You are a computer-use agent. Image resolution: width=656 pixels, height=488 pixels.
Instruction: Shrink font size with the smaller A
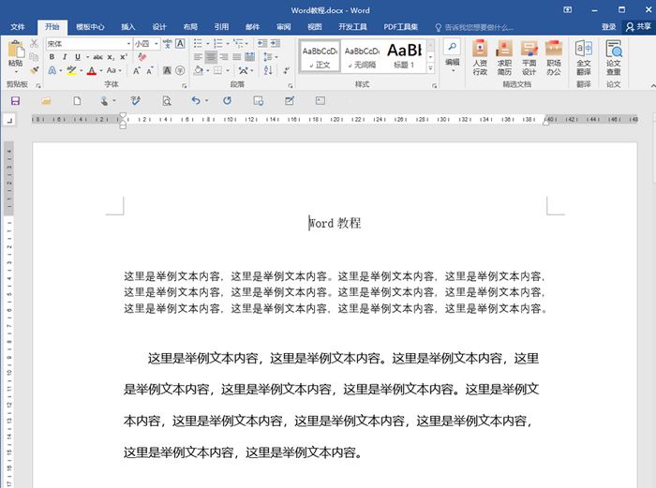(150, 70)
